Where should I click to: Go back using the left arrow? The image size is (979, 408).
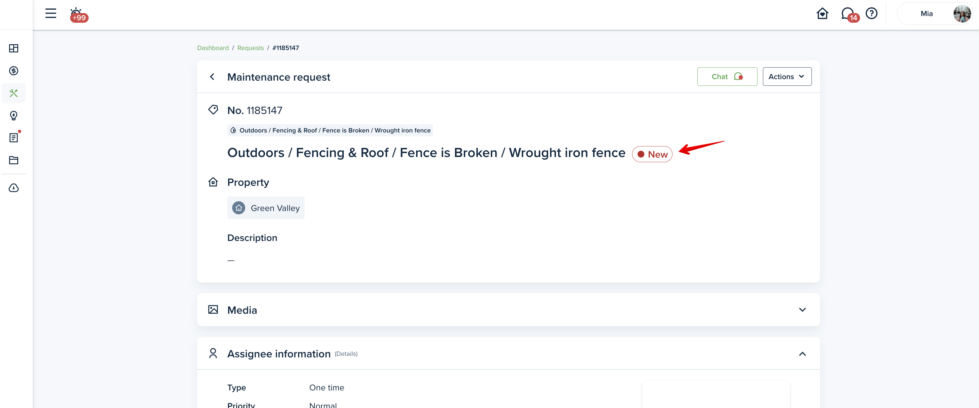click(212, 77)
